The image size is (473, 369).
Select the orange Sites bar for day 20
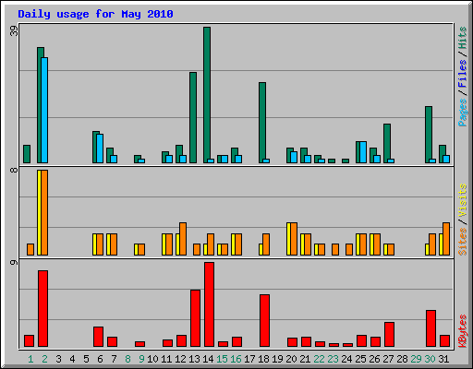[x=294, y=239]
